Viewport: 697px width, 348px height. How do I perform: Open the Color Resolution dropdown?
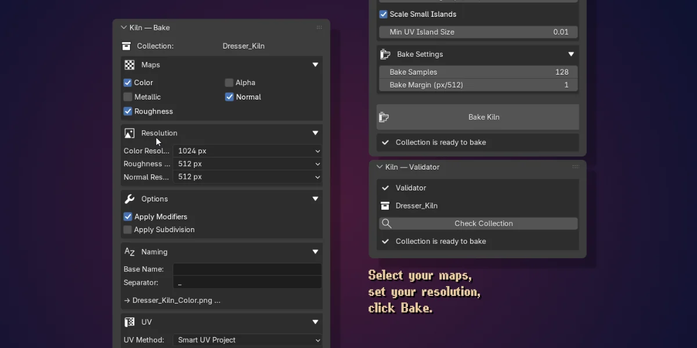pos(247,151)
